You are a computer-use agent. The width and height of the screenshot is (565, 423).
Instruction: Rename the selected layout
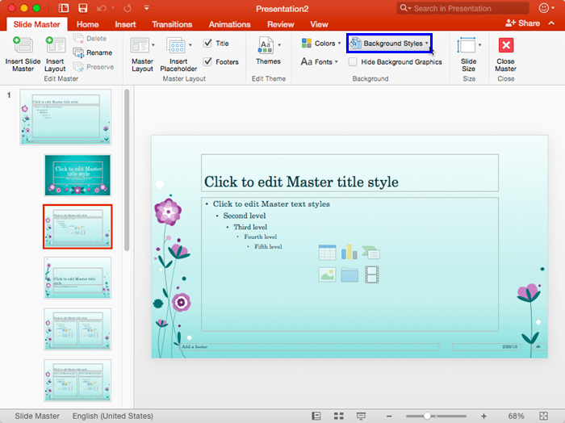pyautogui.click(x=93, y=52)
